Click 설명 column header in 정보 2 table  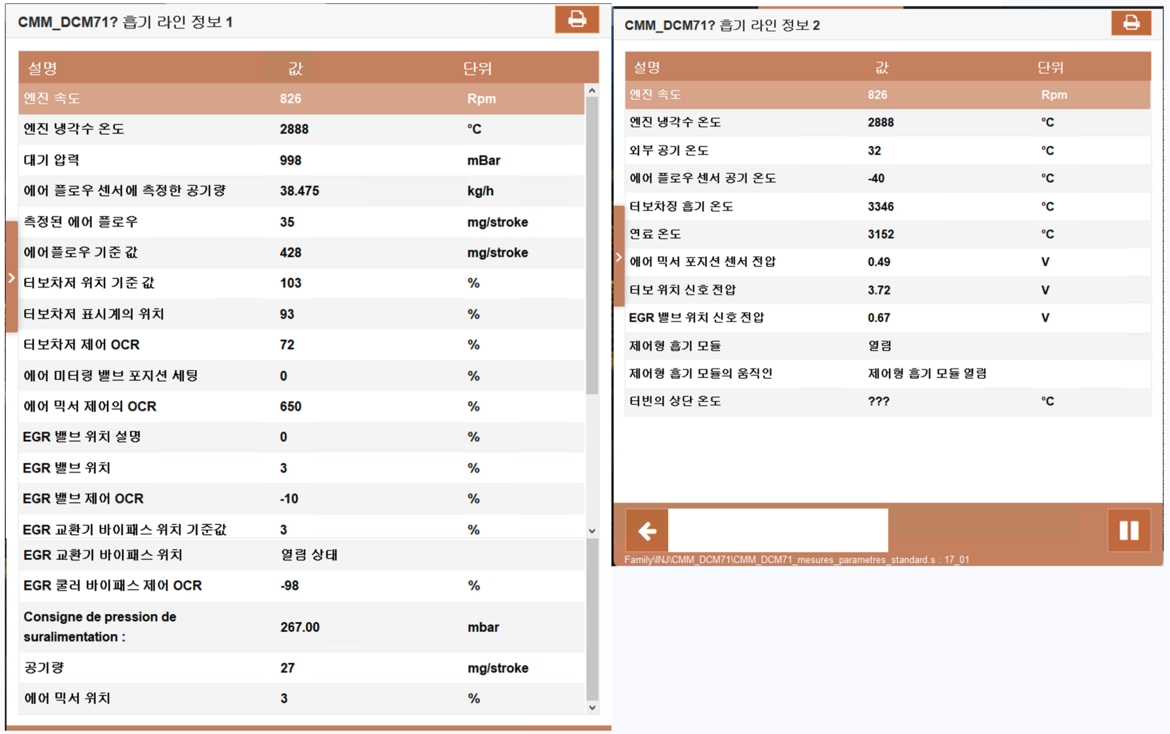(646, 67)
